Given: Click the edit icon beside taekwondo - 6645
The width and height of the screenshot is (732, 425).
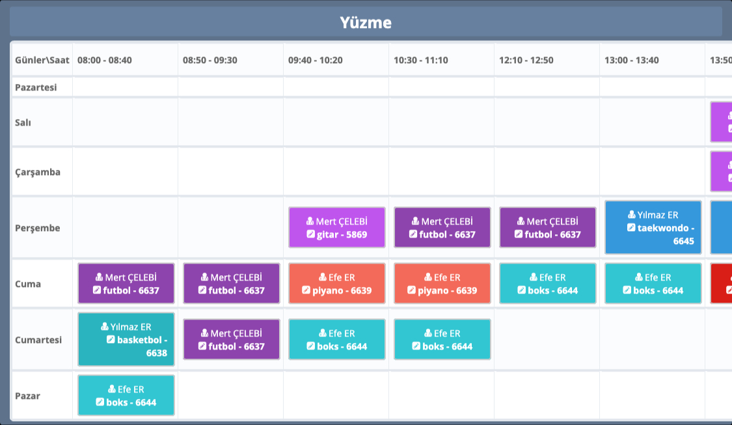Looking at the screenshot, I should click(x=631, y=228).
